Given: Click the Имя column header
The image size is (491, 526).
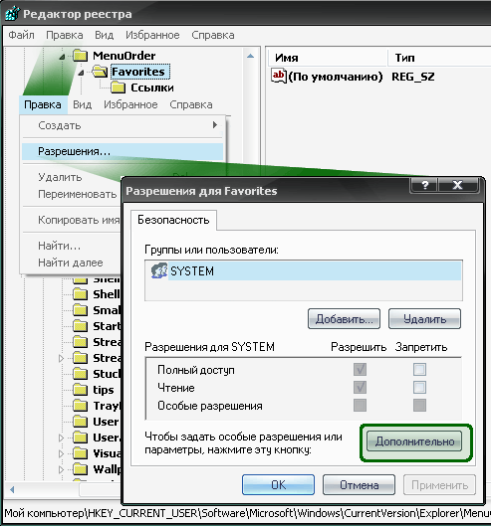Looking at the screenshot, I should tap(328, 58).
